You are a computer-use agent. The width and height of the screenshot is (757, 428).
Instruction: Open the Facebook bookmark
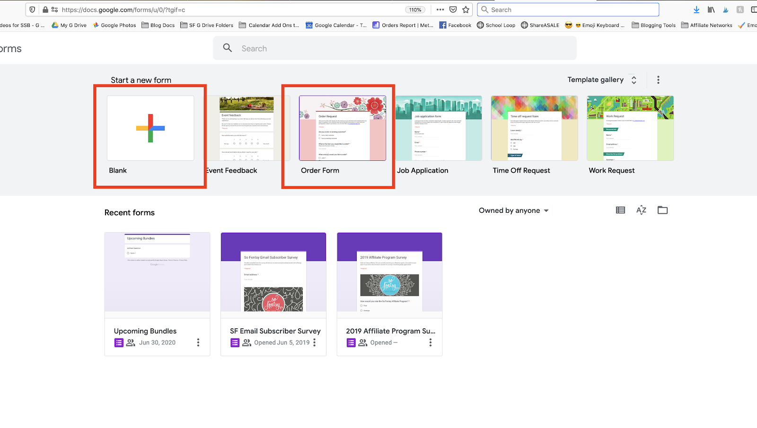pos(455,25)
